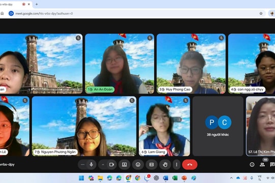This screenshot has height=183, width=275.
Task: Select An An Đoàn's video tile
Action: [x=120, y=64]
